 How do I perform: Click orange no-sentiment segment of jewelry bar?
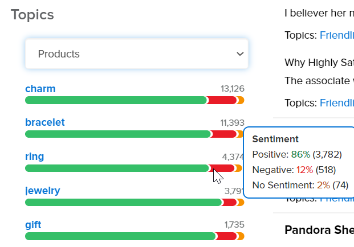coord(241,202)
